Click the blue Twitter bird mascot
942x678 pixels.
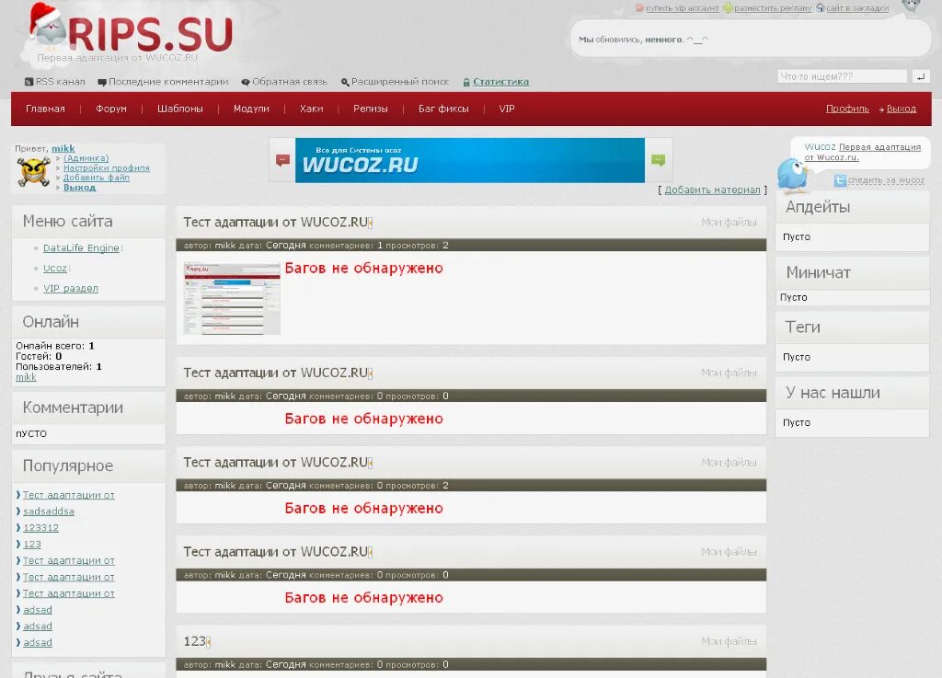click(792, 174)
